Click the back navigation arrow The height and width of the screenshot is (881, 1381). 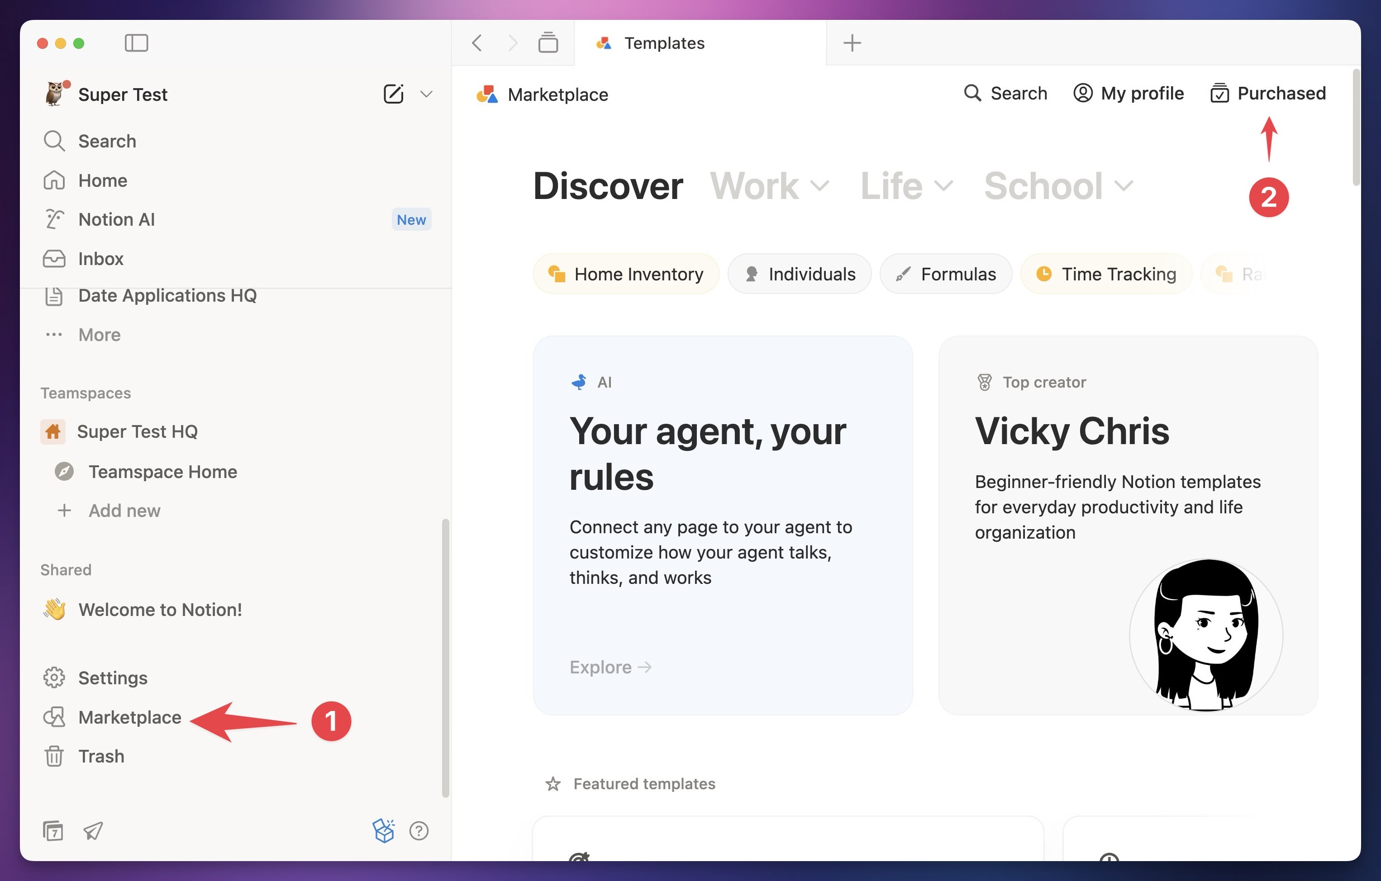476,43
